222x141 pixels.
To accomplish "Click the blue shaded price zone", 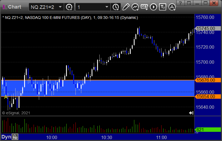I will coord(98,88).
